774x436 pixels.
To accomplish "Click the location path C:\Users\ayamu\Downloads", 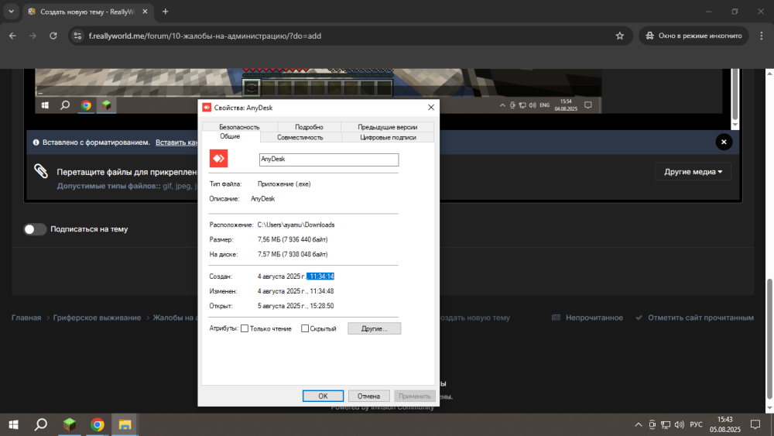I will (296, 225).
